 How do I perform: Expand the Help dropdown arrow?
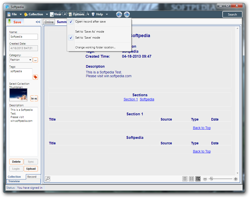point(107,15)
